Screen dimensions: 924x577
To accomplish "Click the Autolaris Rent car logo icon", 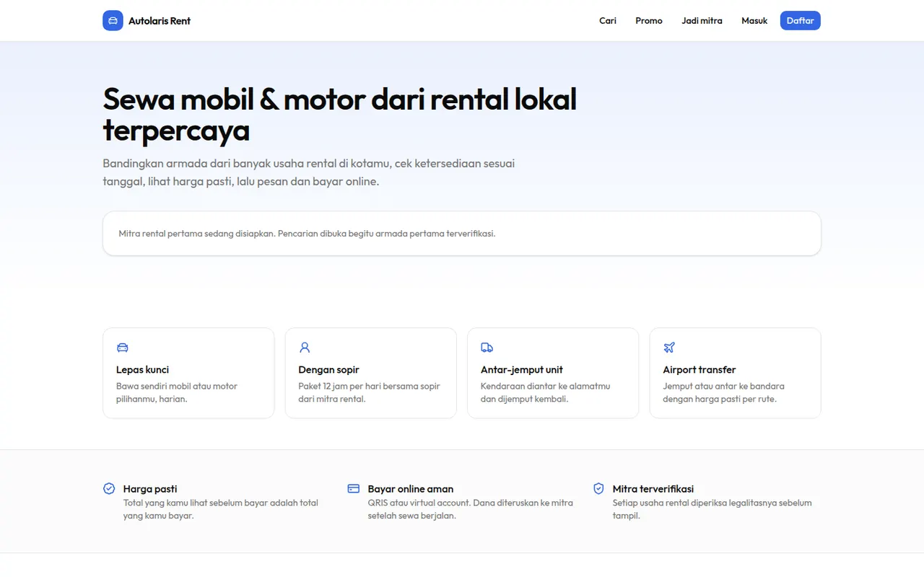I will pyautogui.click(x=113, y=21).
